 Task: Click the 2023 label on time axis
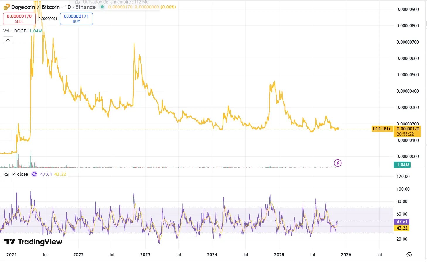pos(145,255)
